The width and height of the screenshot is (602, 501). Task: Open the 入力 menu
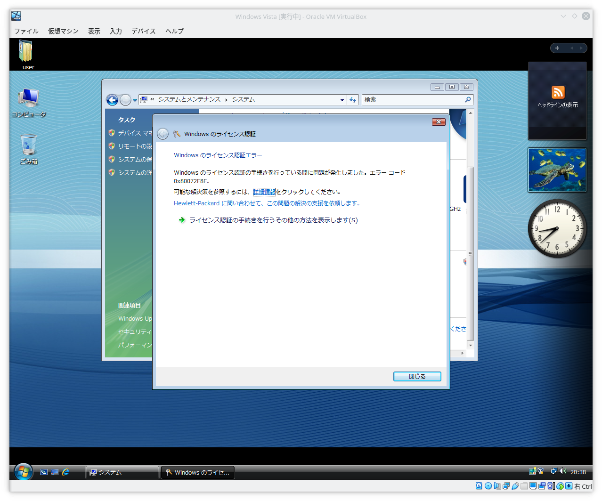[116, 31]
